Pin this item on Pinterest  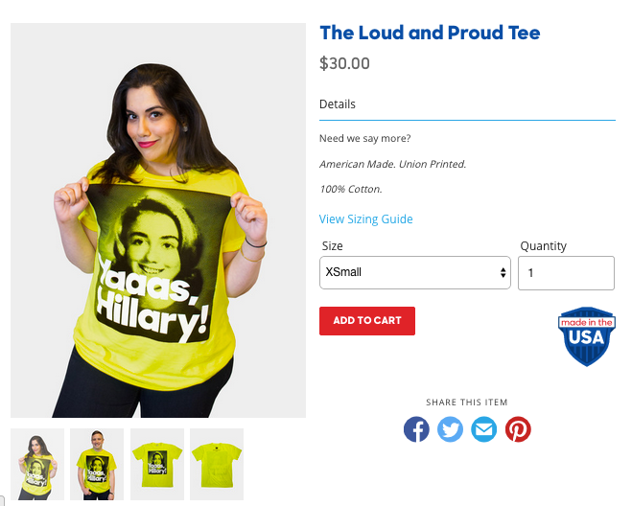click(x=518, y=429)
